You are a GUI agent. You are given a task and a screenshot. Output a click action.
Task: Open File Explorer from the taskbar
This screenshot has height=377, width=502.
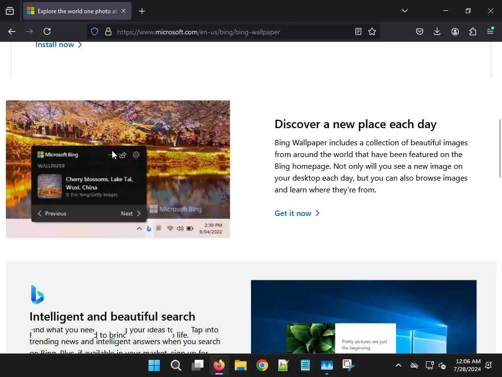click(240, 365)
